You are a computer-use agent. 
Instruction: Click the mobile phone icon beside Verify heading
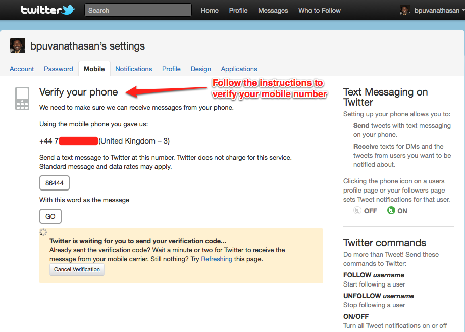(22, 98)
